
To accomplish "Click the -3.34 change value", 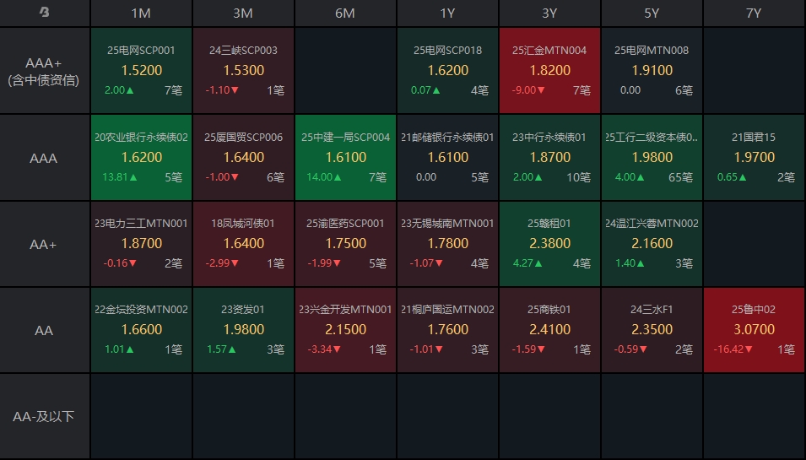I will [320, 349].
